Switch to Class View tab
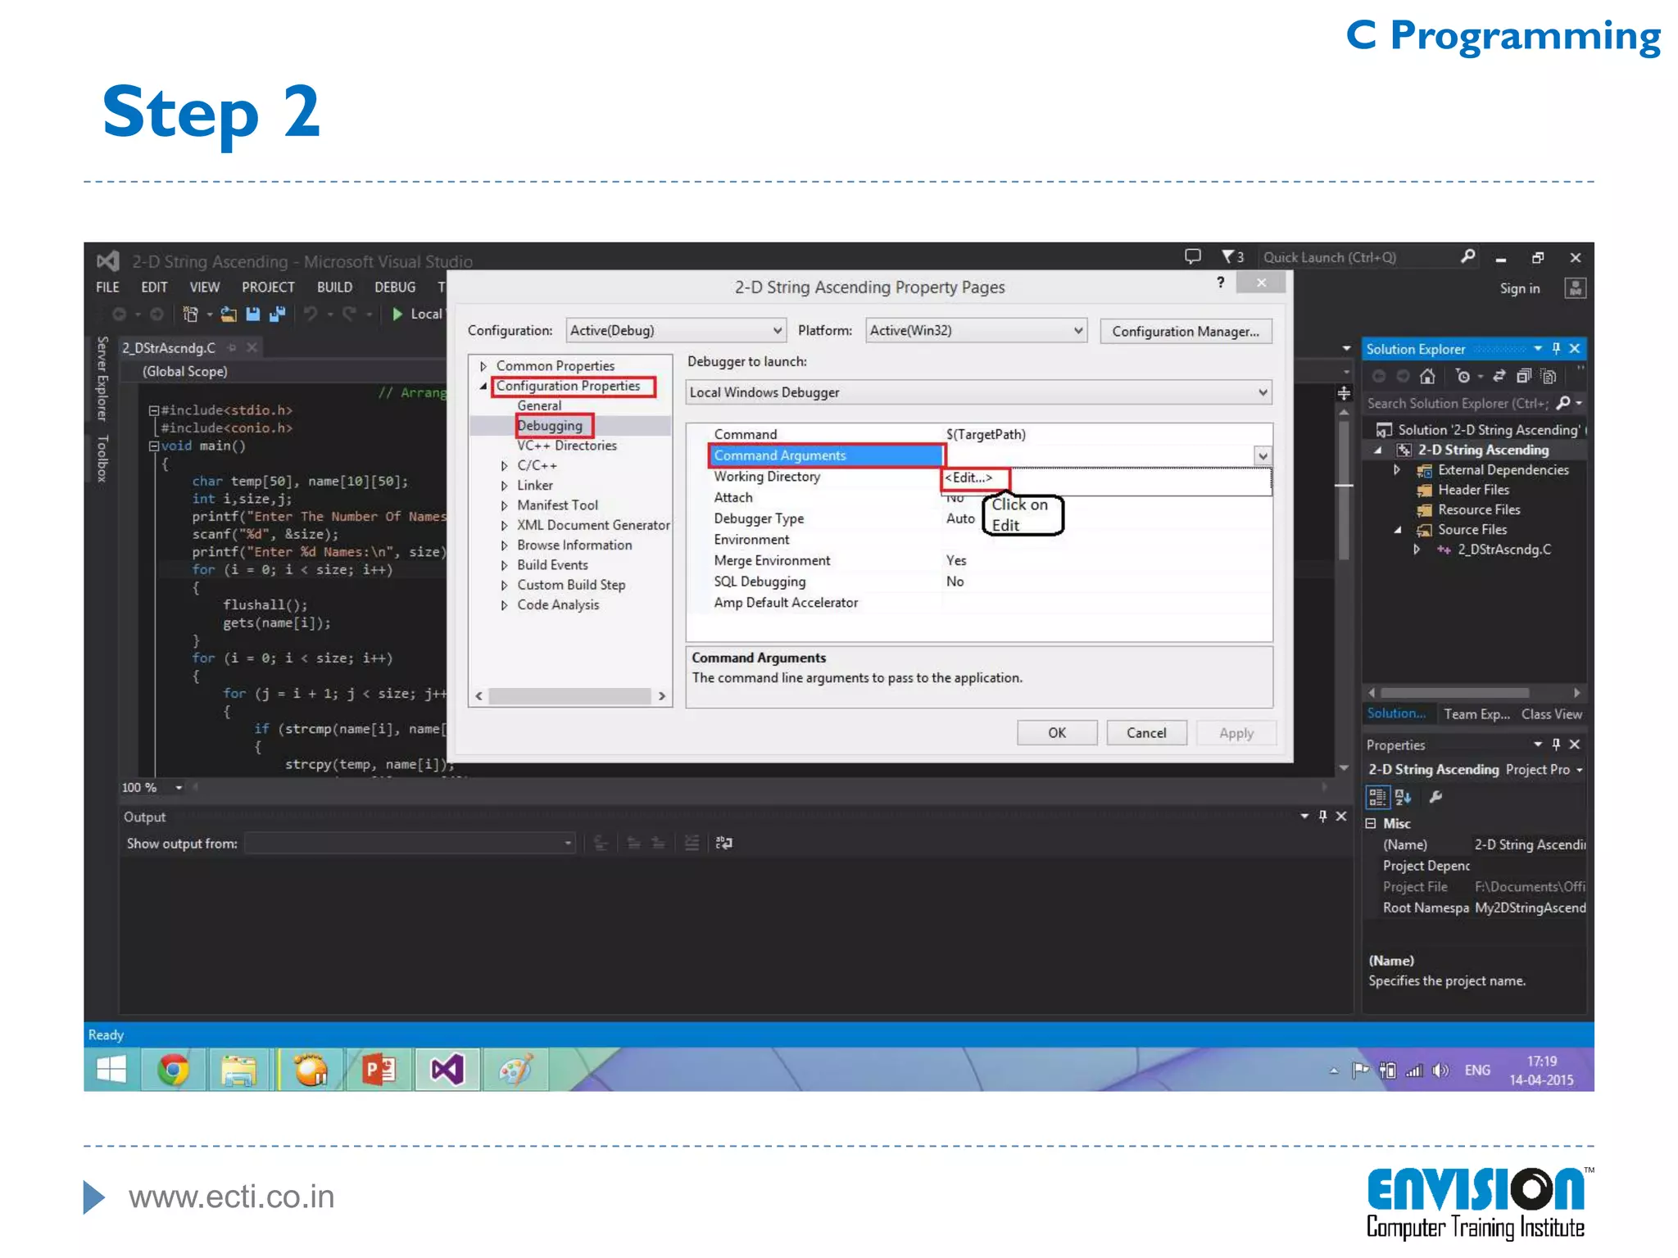 [1551, 714]
